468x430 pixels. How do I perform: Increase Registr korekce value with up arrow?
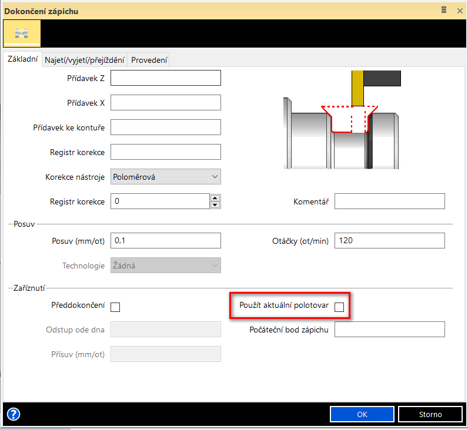coord(215,198)
